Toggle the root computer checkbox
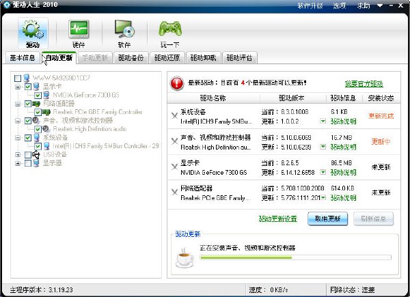 (x=18, y=78)
